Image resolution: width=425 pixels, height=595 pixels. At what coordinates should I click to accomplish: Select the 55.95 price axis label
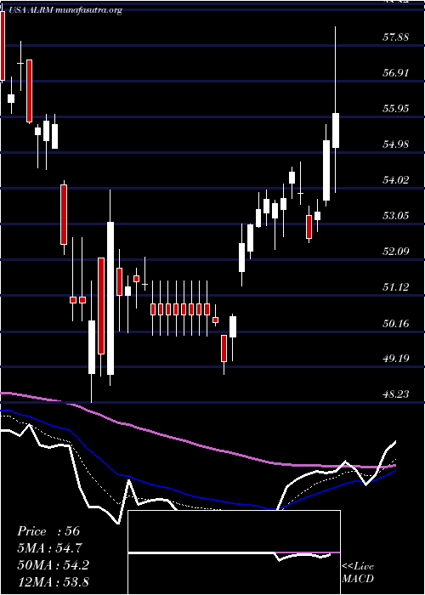pyautogui.click(x=395, y=109)
